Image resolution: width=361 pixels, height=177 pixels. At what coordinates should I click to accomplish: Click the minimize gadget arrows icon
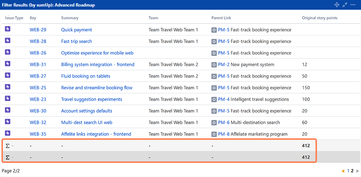coord(345,5)
